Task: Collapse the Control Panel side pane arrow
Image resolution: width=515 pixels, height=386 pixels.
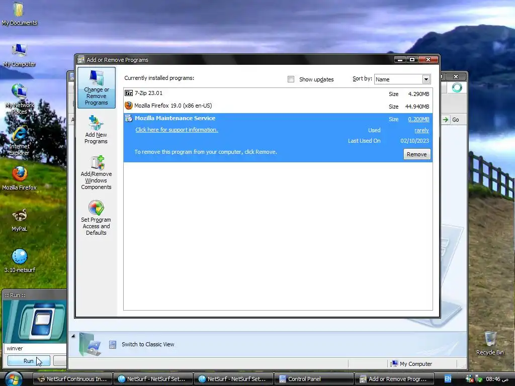Action: tap(73, 336)
